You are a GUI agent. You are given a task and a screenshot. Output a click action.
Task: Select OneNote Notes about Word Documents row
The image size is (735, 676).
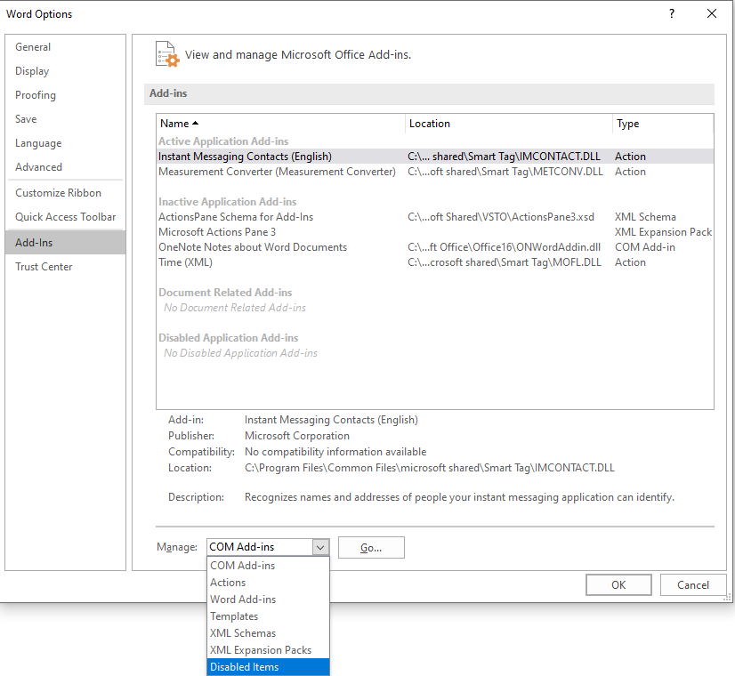435,247
